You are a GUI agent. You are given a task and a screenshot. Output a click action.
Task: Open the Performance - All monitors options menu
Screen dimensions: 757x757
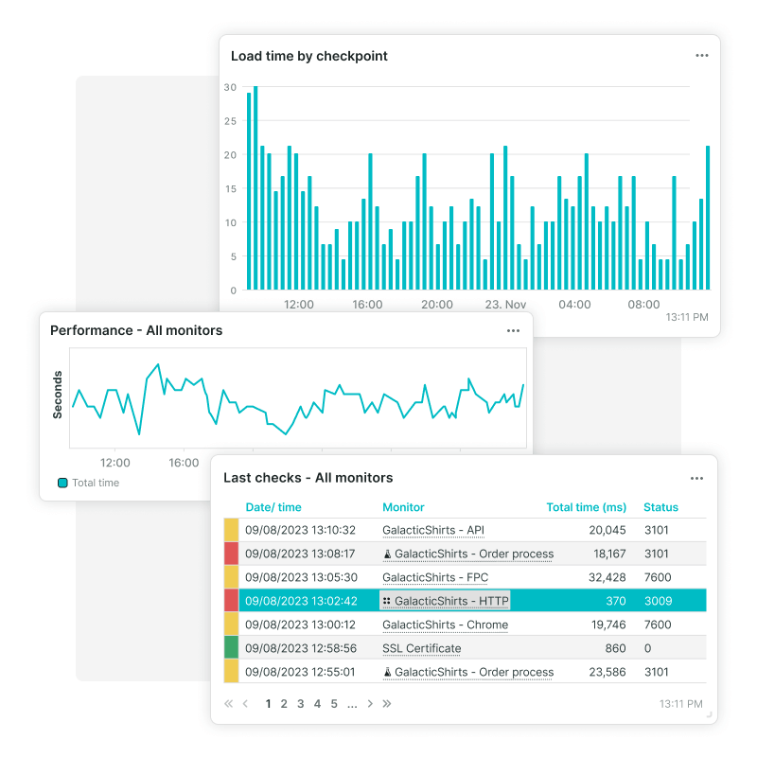(514, 331)
